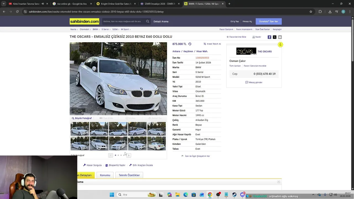
Task: Click the Chrome address bar URL
Action: (x=96, y=12)
